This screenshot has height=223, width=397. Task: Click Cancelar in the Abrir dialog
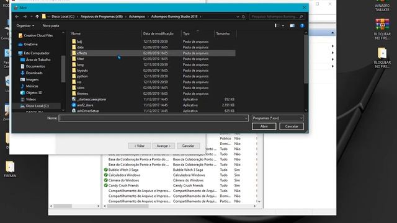[x=292, y=126]
